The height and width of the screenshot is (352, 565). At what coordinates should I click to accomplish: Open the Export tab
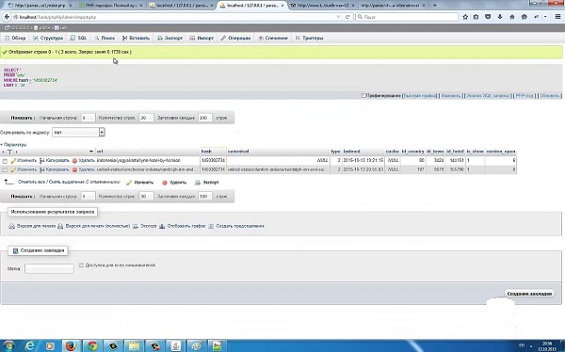coord(169,38)
